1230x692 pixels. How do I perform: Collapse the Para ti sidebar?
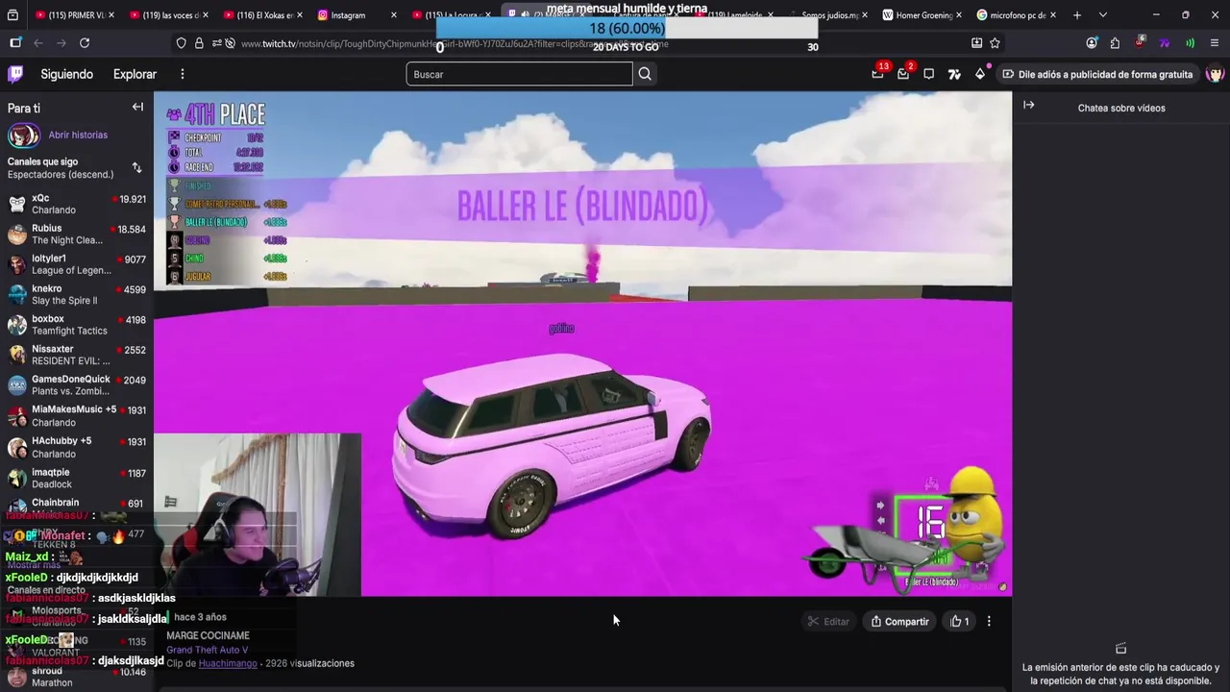137,108
